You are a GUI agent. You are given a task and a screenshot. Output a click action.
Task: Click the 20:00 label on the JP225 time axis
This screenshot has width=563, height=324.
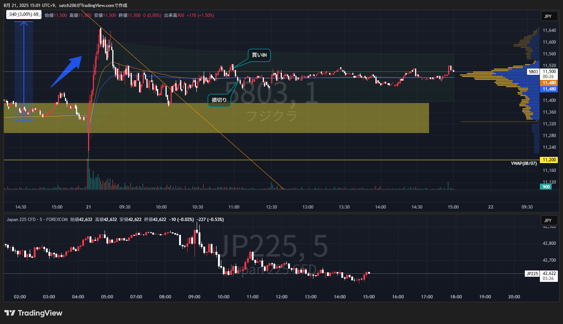coord(514,297)
